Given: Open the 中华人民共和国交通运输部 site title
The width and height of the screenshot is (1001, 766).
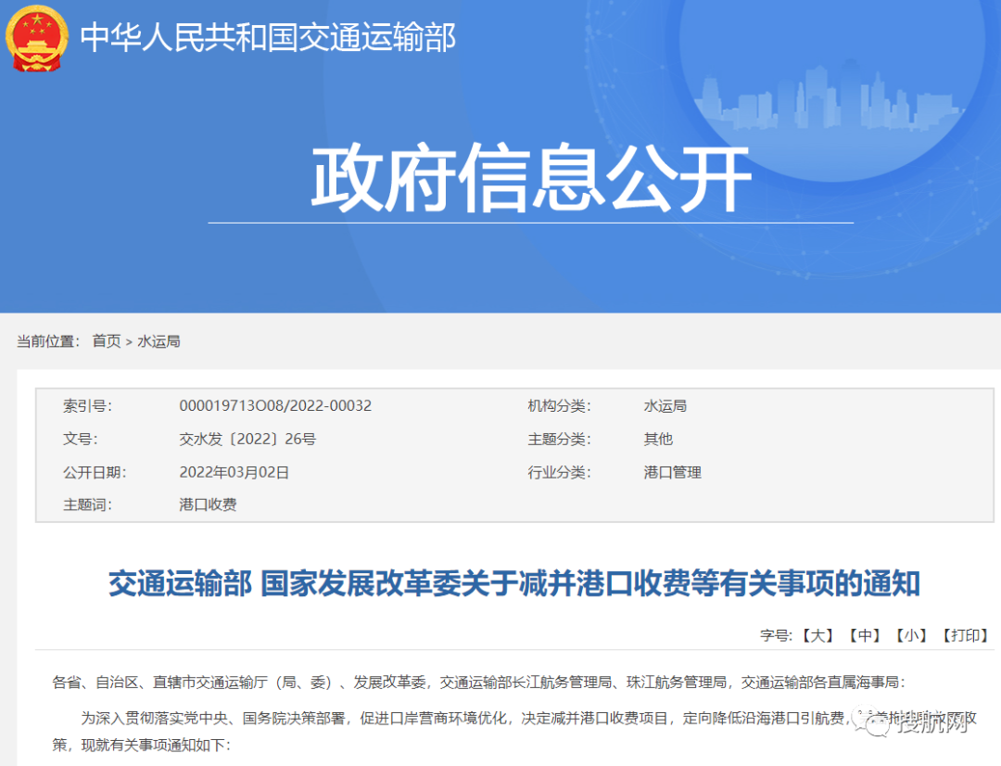Looking at the screenshot, I should (x=268, y=38).
